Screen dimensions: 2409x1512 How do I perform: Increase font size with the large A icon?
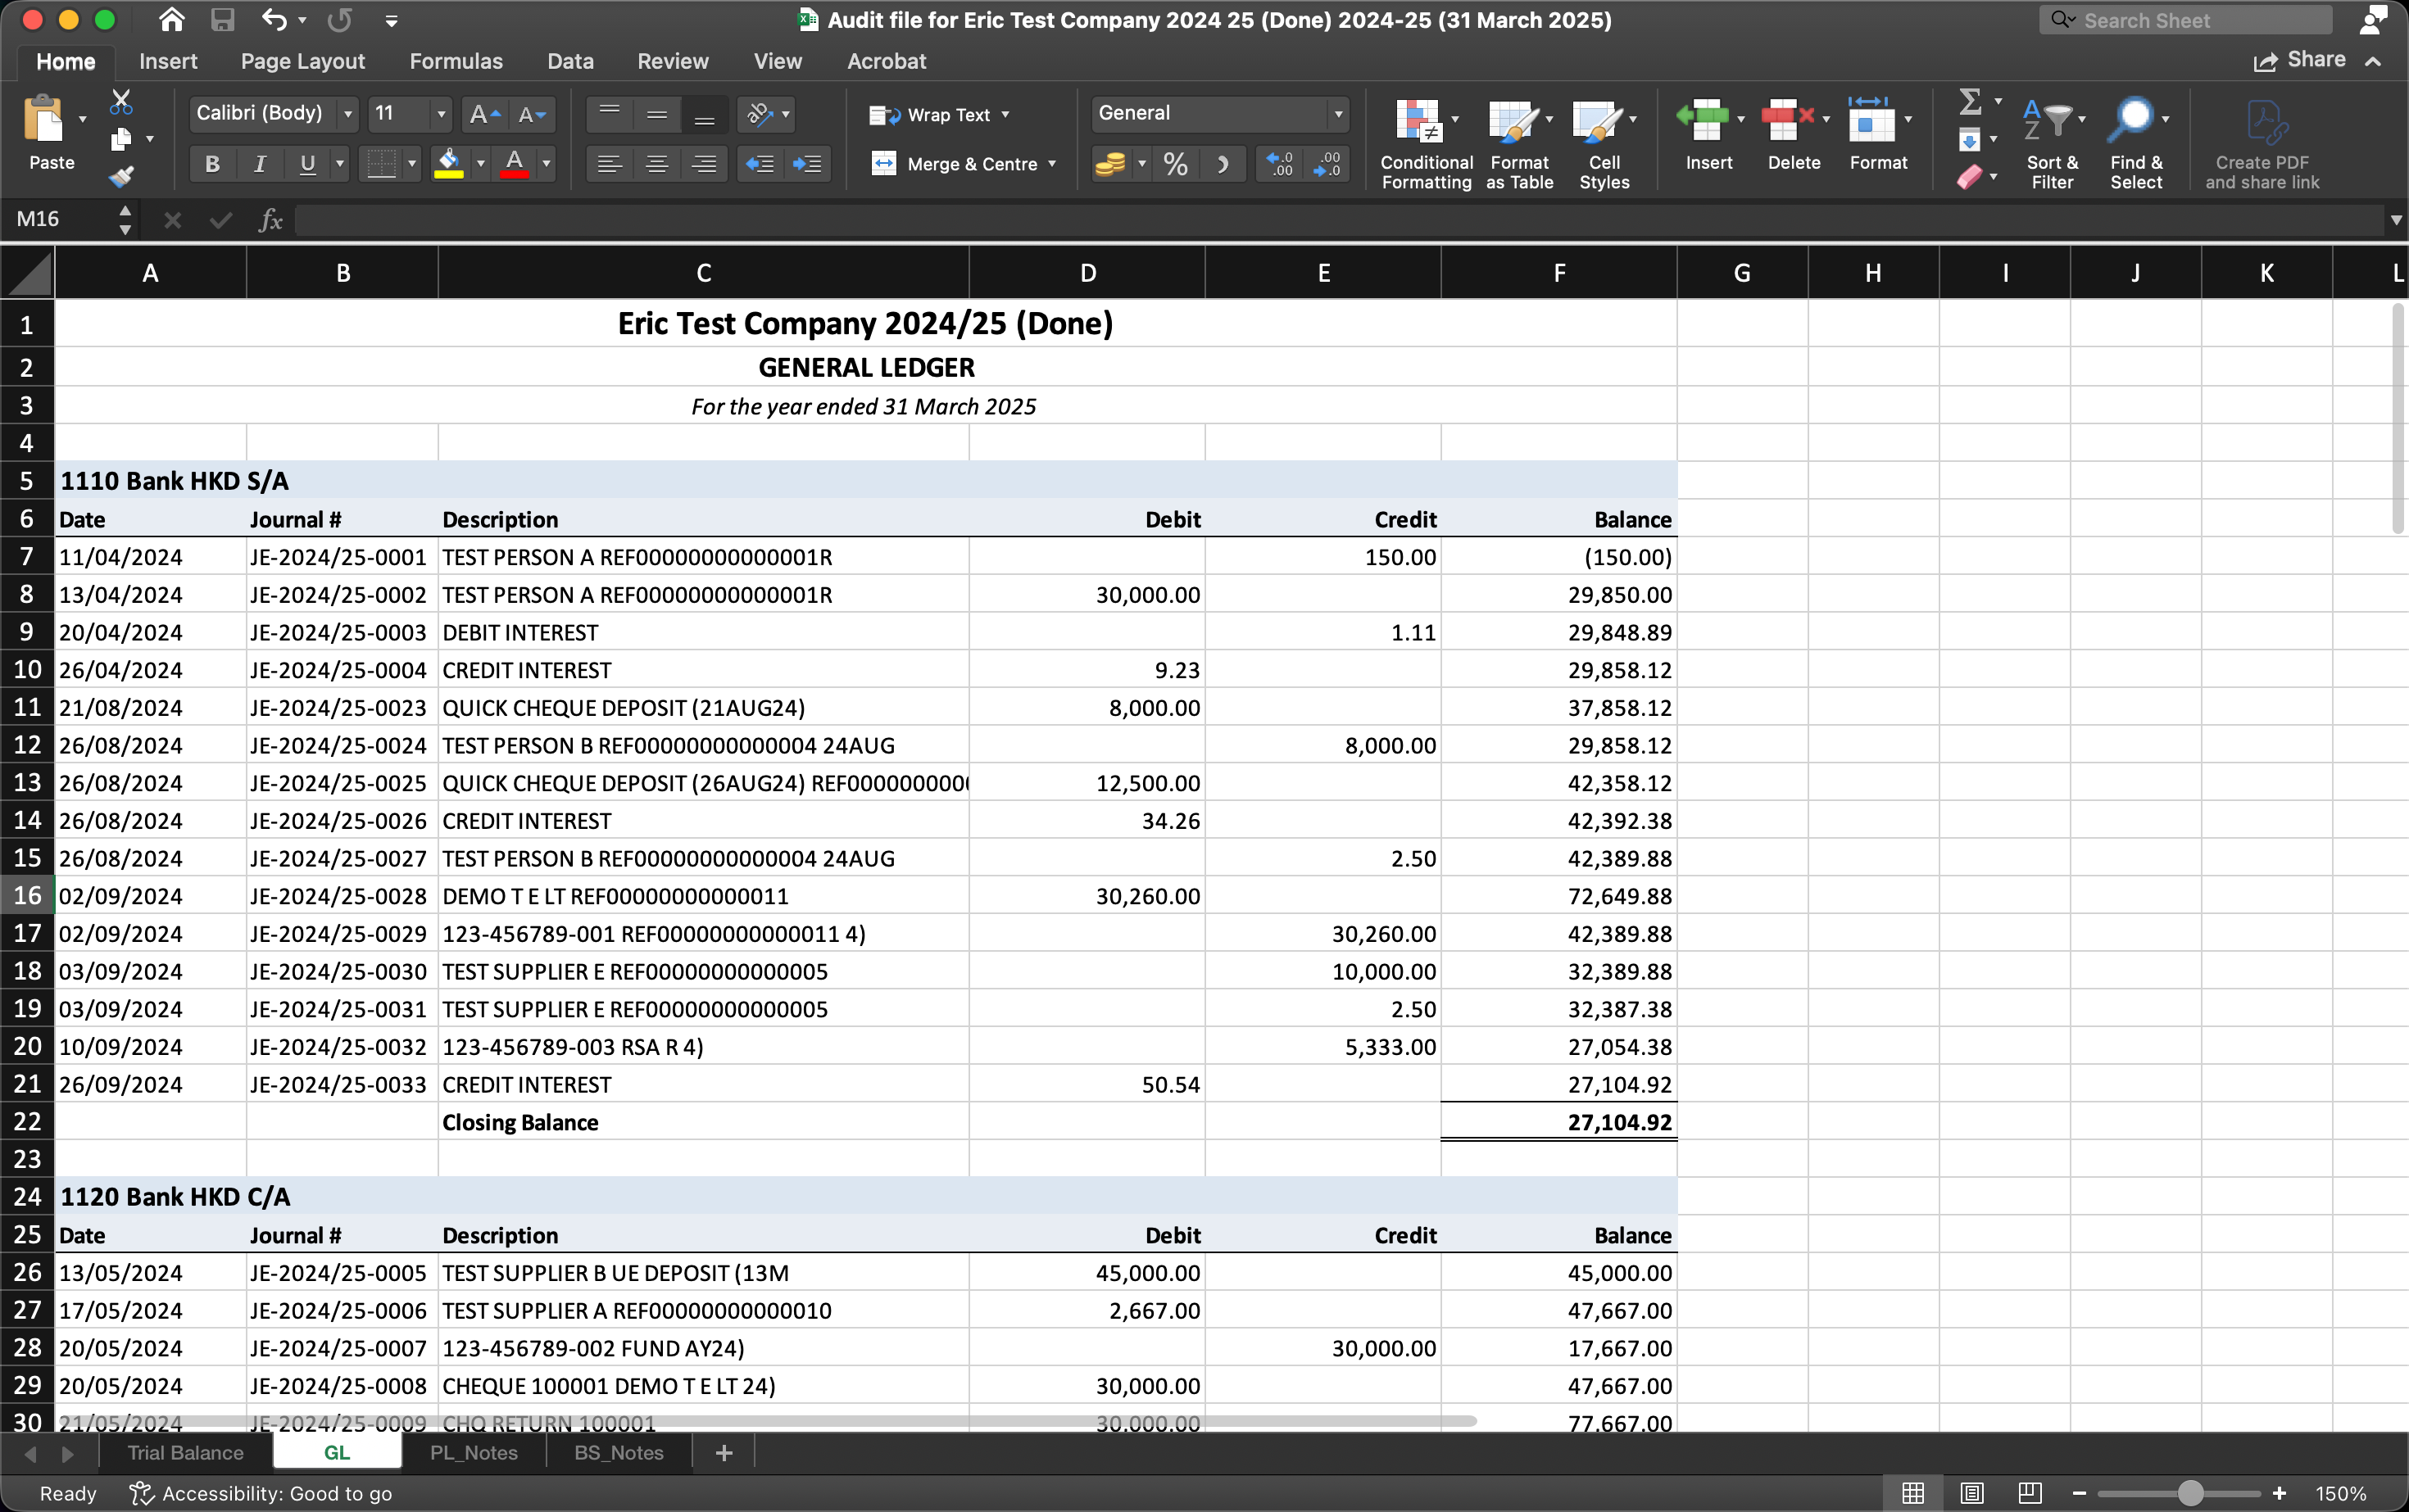[484, 115]
